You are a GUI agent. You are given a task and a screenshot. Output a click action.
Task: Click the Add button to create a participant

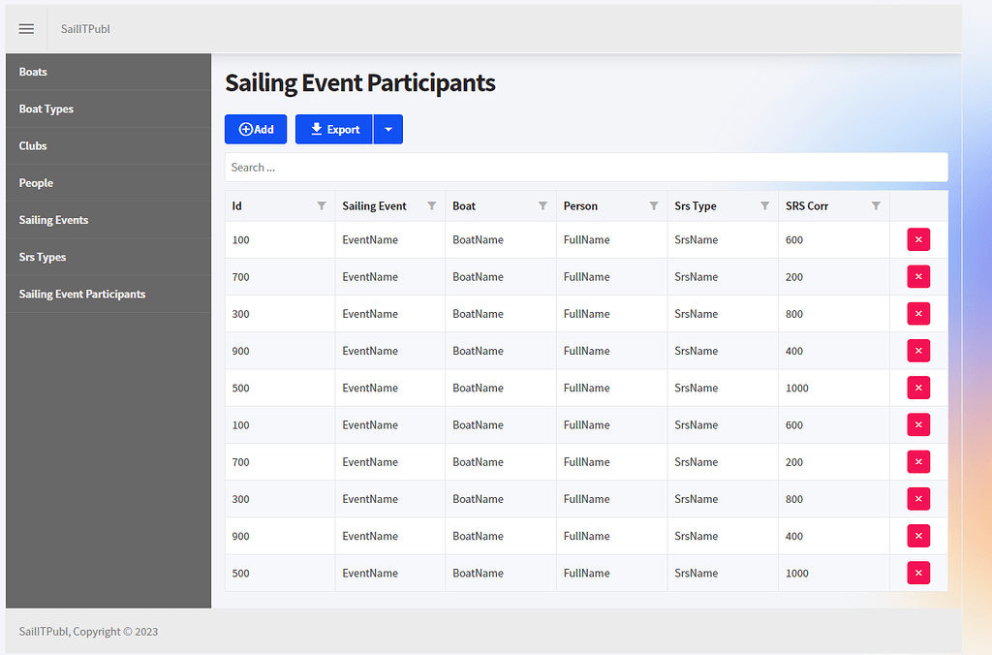click(255, 129)
